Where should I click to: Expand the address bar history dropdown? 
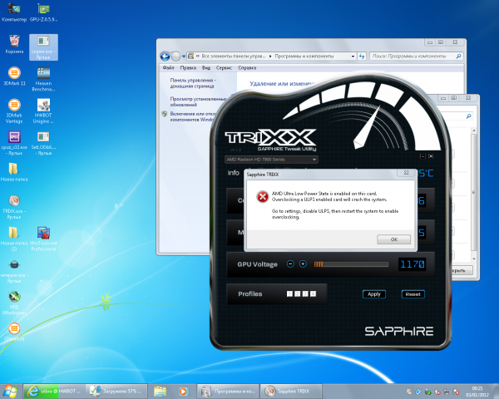353,57
